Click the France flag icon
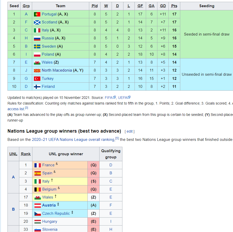Viewport: 233px width, 232px height. (38, 165)
